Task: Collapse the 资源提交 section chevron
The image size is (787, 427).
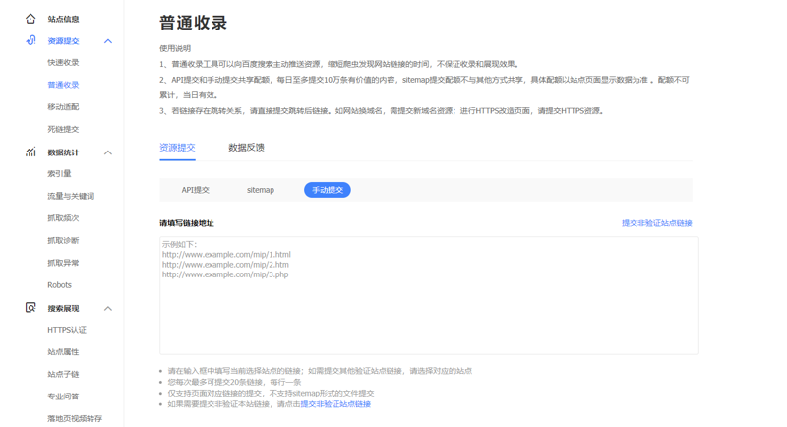Action: tap(108, 41)
